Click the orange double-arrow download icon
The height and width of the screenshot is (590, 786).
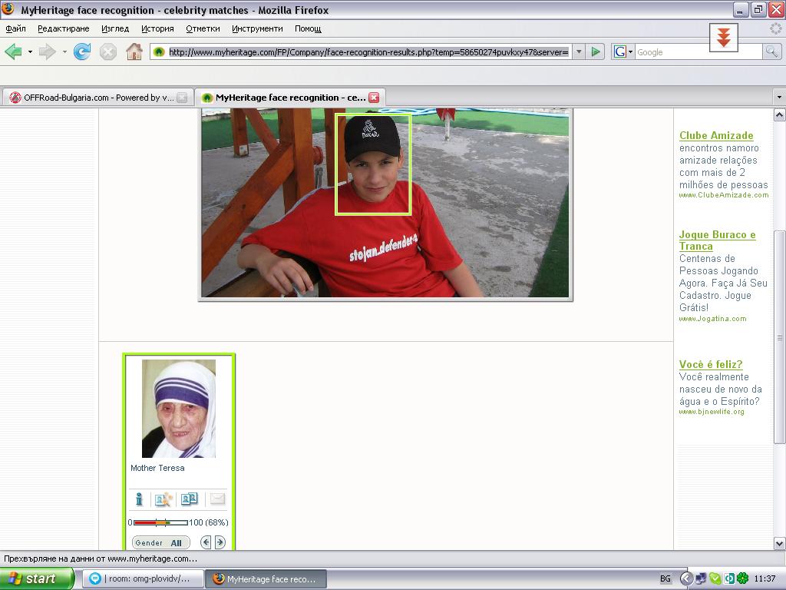[724, 37]
